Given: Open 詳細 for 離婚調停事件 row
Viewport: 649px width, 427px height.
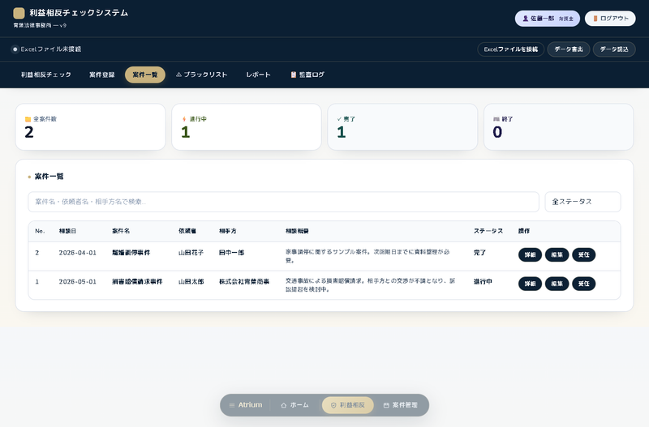Looking at the screenshot, I should coord(531,254).
